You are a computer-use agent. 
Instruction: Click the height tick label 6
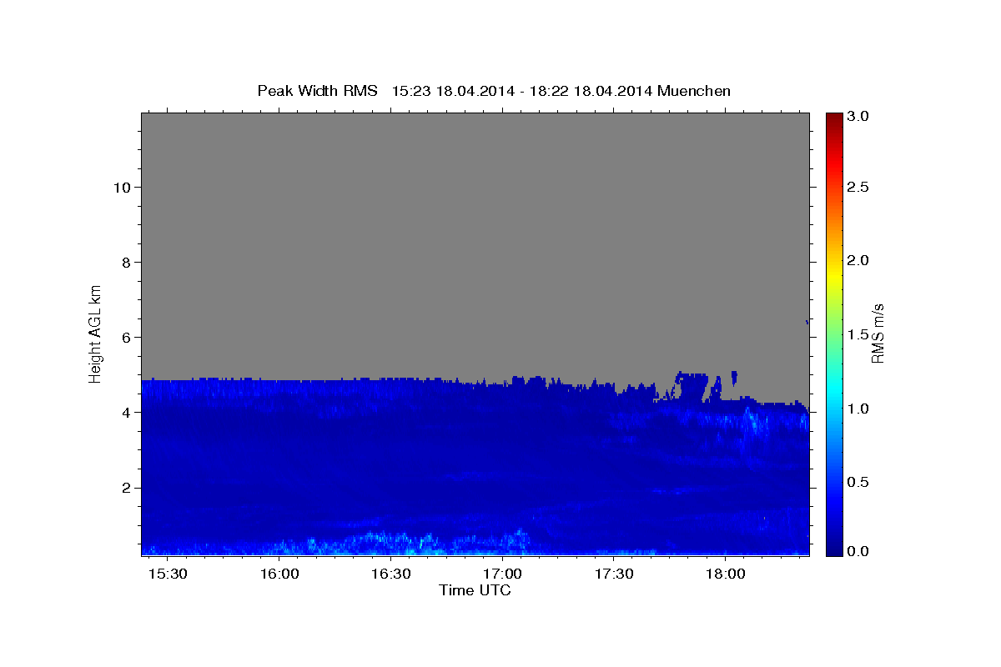(126, 338)
